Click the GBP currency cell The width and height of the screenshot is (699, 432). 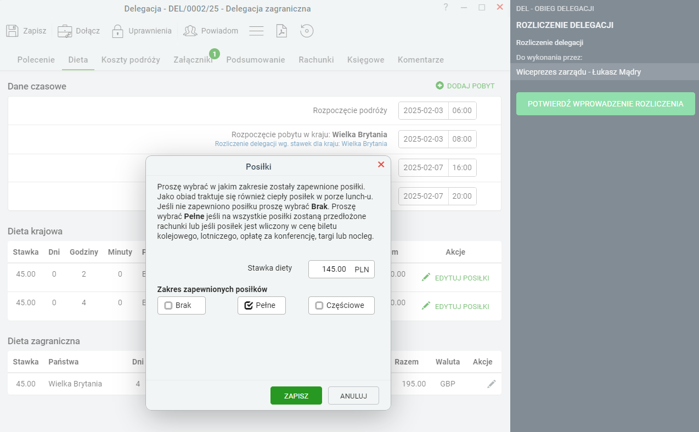click(x=448, y=384)
